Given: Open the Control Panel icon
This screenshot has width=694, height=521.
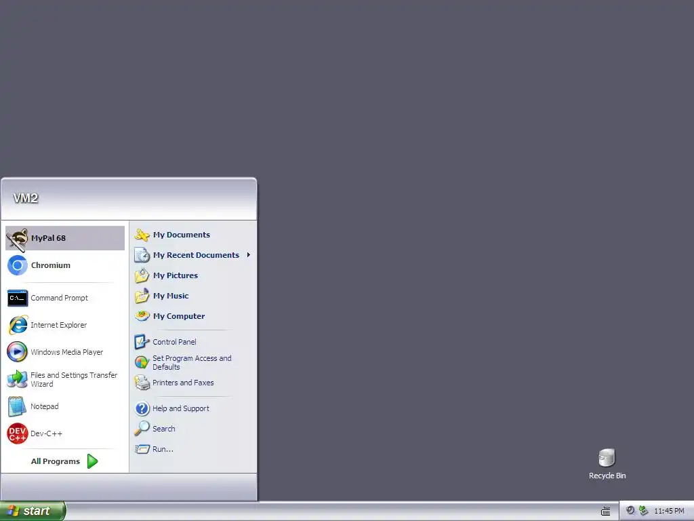Looking at the screenshot, I should click(x=142, y=342).
